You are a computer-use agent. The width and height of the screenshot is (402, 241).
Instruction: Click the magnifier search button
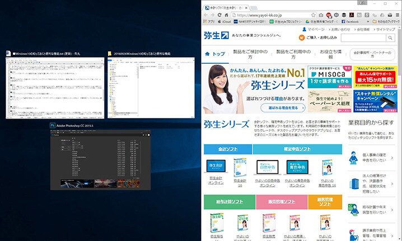(x=390, y=37)
